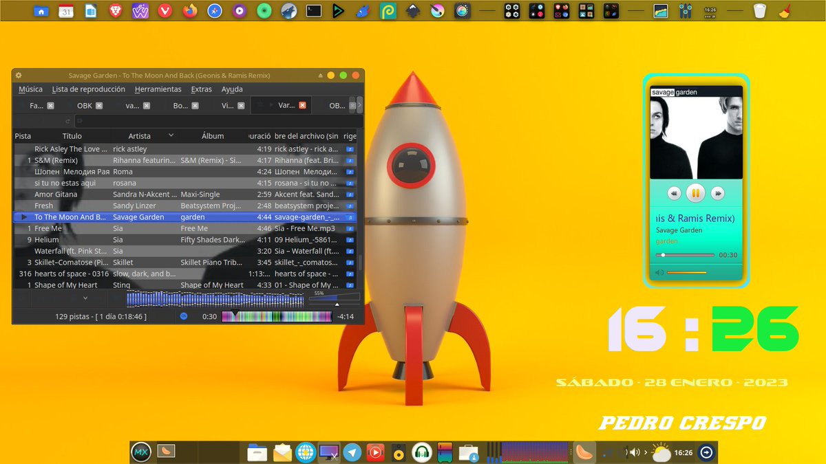Sort by Título column header
This screenshot has height=464, width=826.
72,136
